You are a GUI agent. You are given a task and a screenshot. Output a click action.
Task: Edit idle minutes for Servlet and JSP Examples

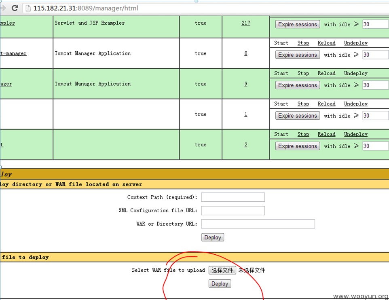coord(376,24)
